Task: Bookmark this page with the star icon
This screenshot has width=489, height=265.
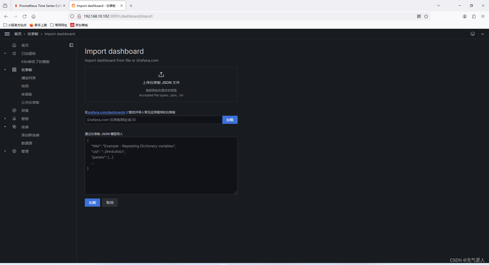Action: coord(426,16)
